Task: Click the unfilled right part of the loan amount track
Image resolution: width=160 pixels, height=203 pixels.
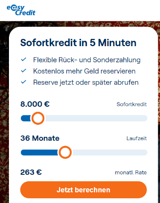Action: pos(96,118)
